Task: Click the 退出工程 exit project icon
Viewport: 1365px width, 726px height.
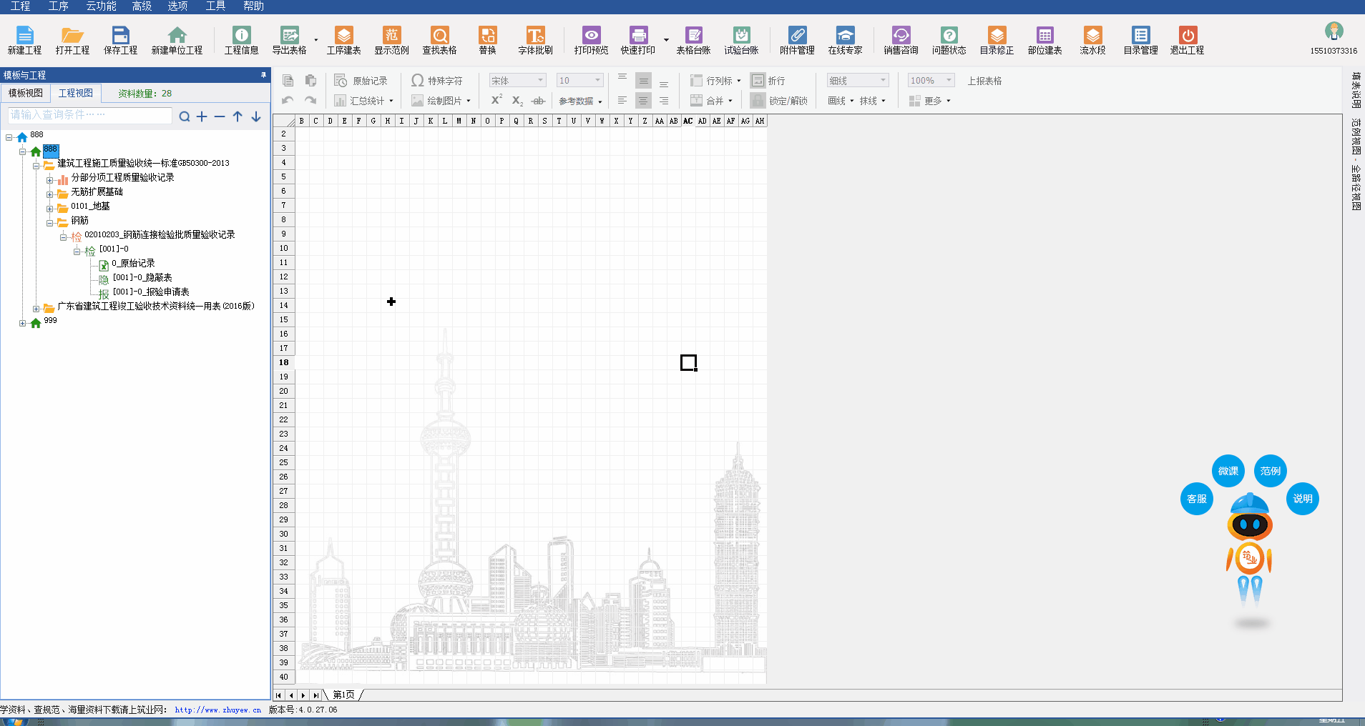Action: tap(1187, 40)
